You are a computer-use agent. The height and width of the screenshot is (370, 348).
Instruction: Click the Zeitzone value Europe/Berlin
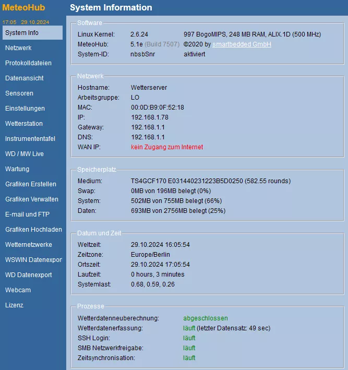pyautogui.click(x=150, y=254)
